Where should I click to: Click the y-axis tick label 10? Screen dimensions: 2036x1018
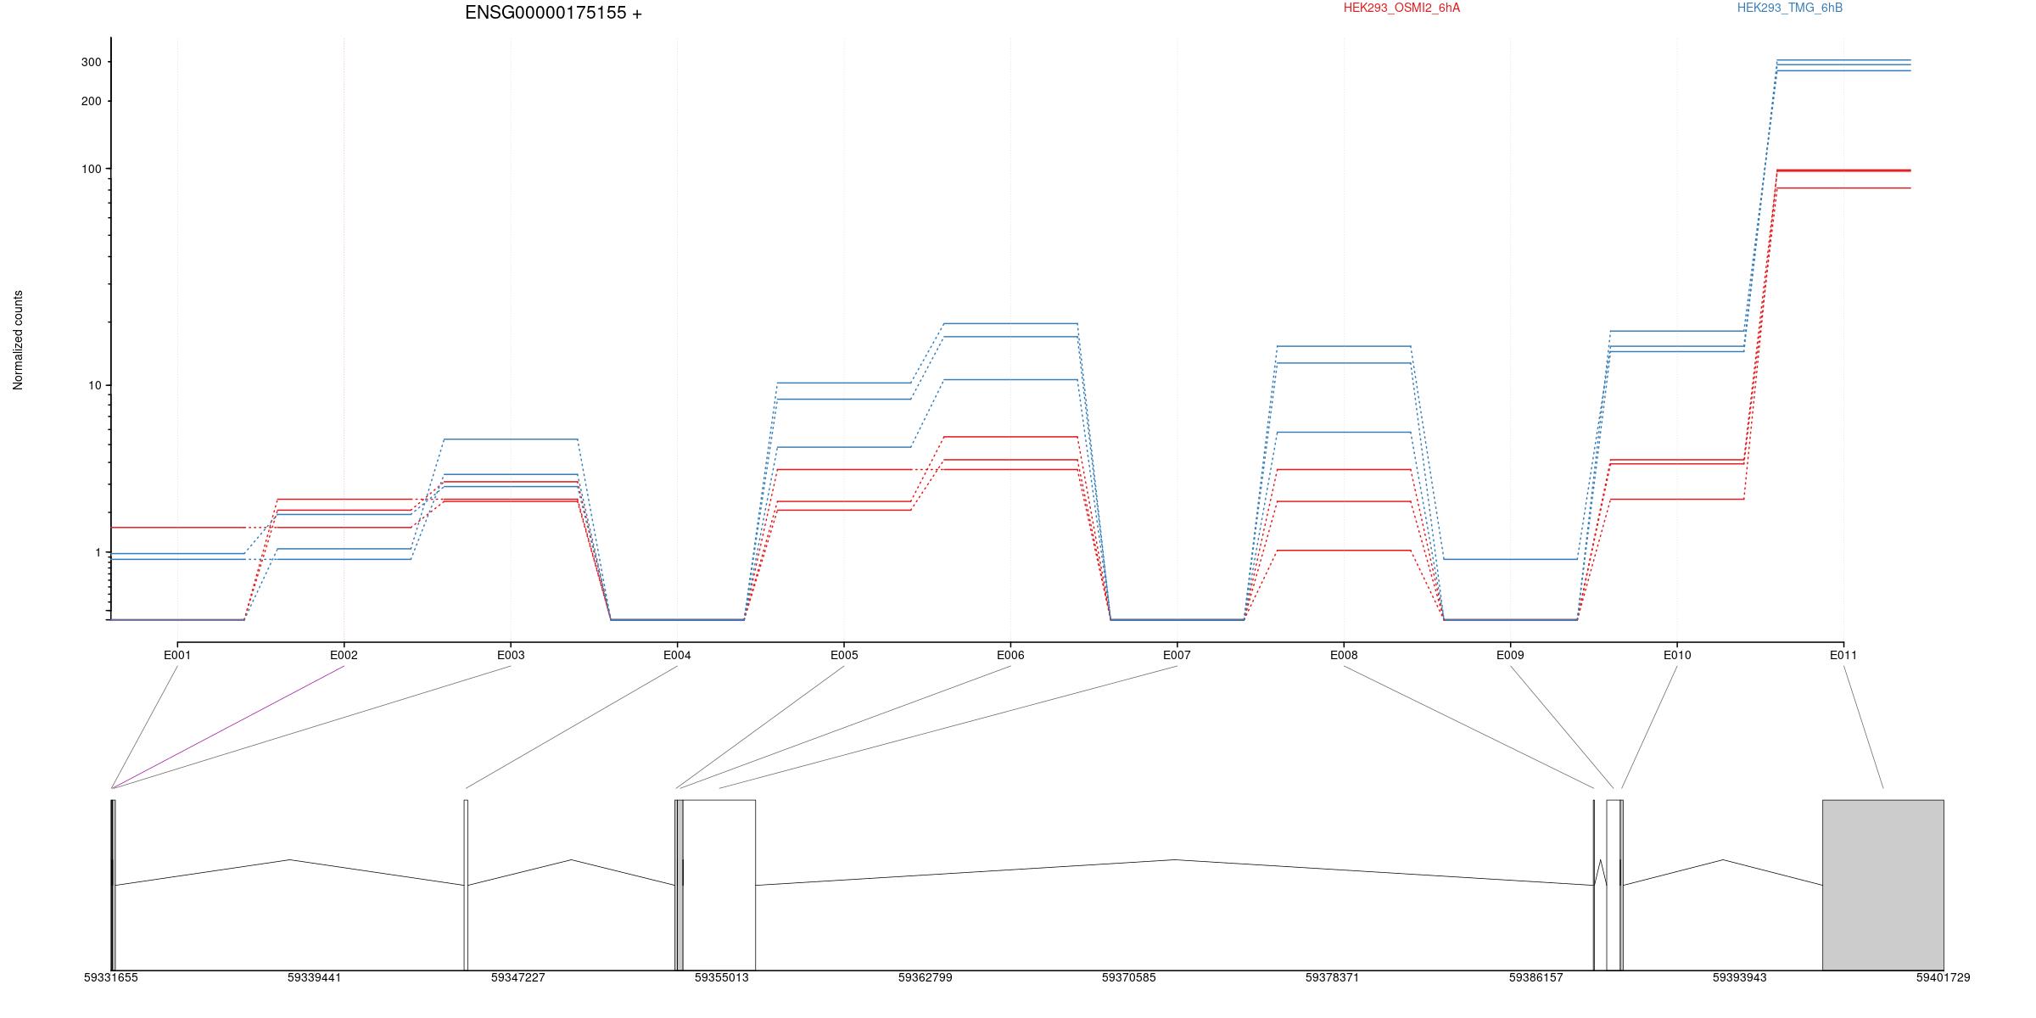coord(95,385)
